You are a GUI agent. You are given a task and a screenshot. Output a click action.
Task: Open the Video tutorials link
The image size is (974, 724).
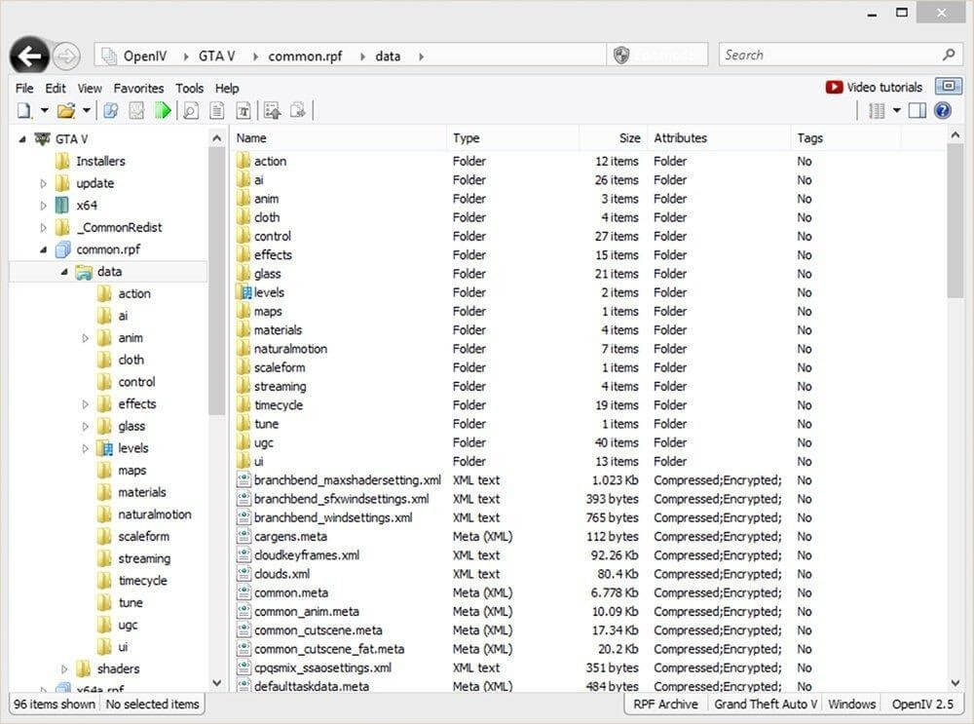pos(874,87)
